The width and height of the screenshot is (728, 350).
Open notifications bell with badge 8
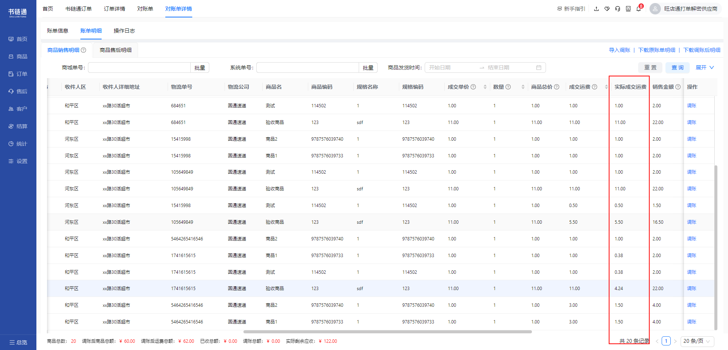639,8
